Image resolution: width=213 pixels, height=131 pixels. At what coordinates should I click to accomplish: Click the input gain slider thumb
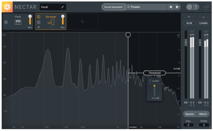click(186, 42)
